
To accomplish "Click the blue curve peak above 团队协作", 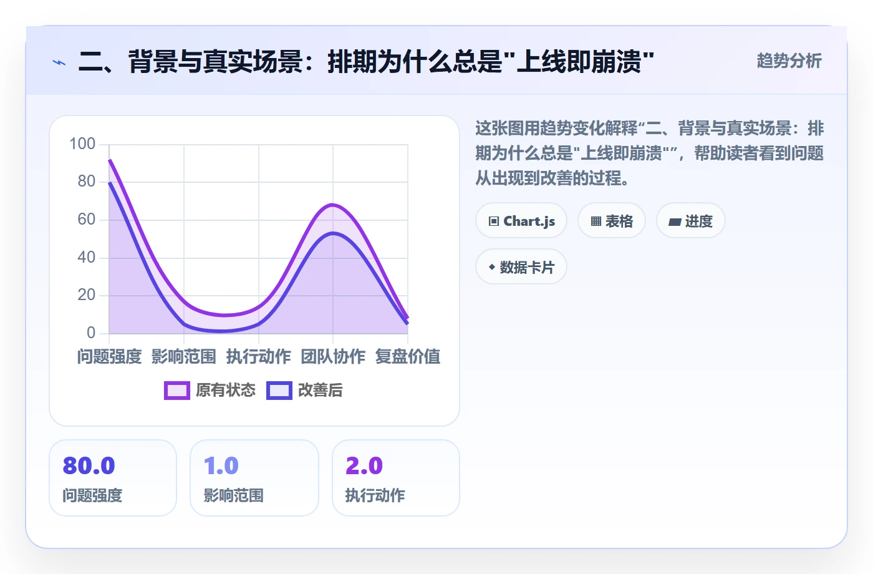I will [x=333, y=233].
